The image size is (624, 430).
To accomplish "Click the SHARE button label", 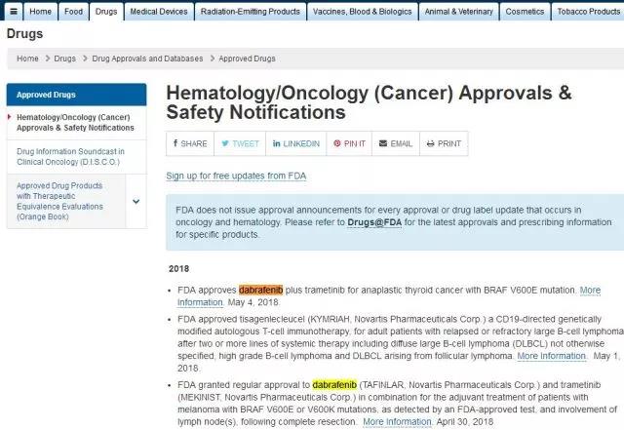I will (194, 143).
